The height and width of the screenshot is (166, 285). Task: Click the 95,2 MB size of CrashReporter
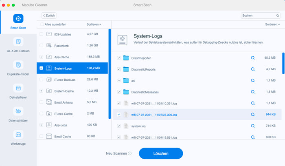click(270, 58)
